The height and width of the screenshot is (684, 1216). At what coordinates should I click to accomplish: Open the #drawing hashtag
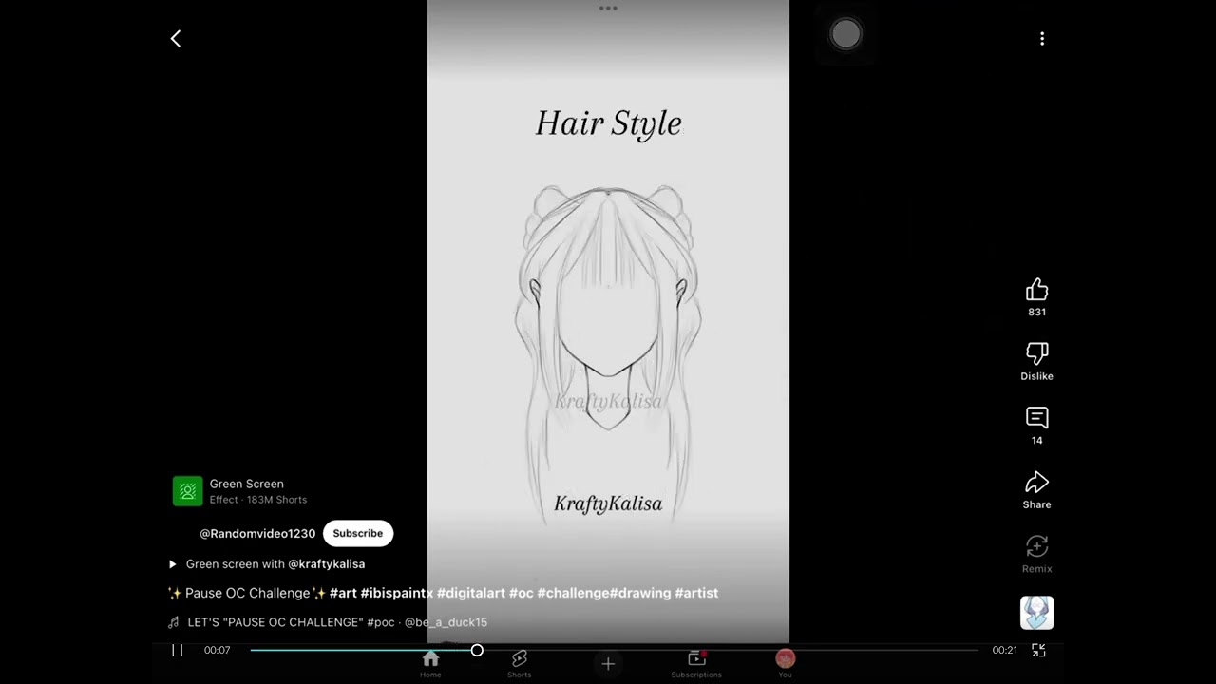point(640,593)
